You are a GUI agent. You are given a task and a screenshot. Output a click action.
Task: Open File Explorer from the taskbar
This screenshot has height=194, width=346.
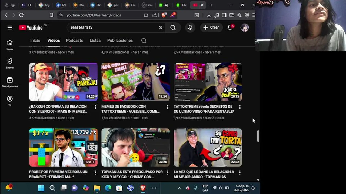point(97,188)
